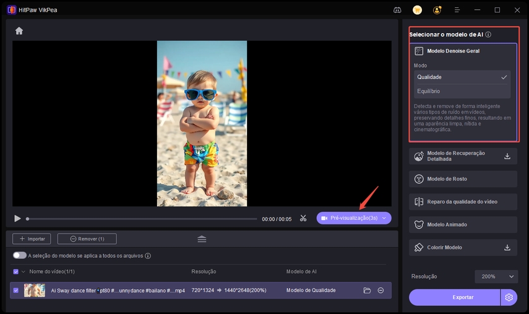Open the user account icon

click(x=437, y=10)
